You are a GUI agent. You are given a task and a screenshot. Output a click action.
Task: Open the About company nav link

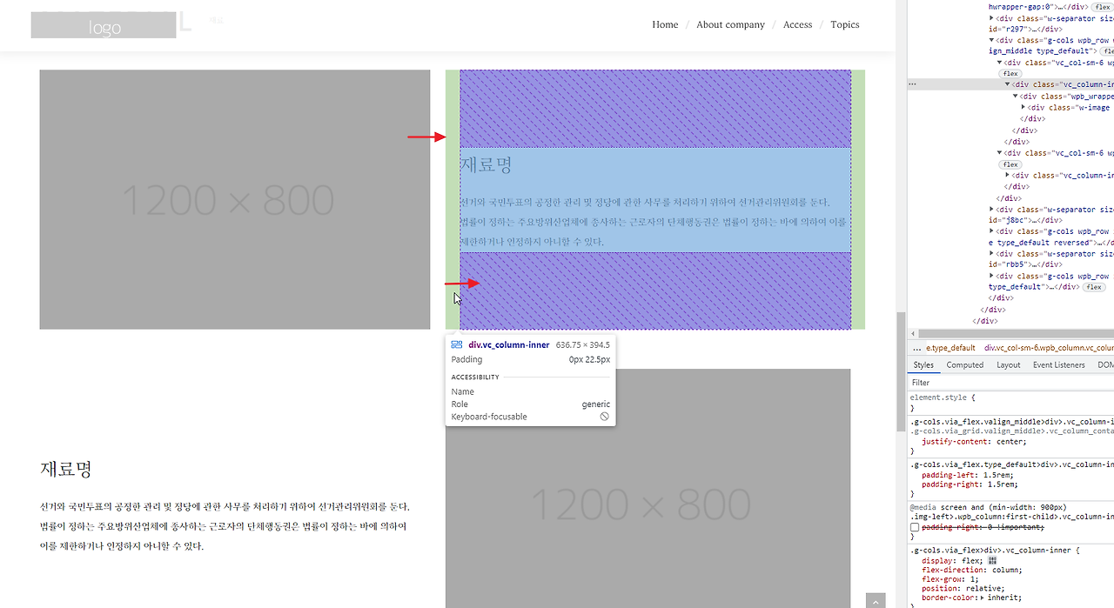click(x=730, y=24)
